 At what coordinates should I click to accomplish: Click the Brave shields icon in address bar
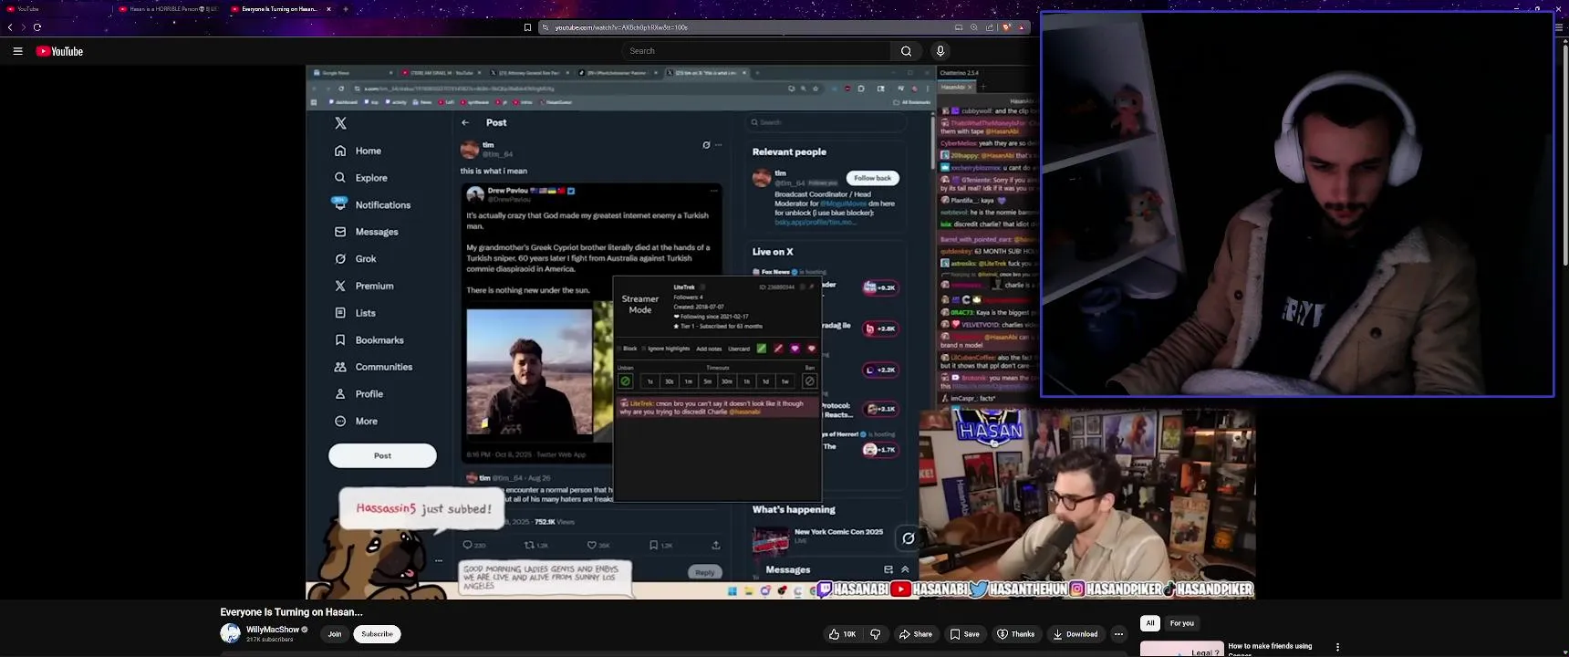pyautogui.click(x=1006, y=27)
